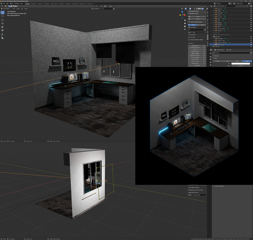Image resolution: width=253 pixels, height=240 pixels.
Task: Switch viewport to wireframe shading
Action: pos(197,9)
